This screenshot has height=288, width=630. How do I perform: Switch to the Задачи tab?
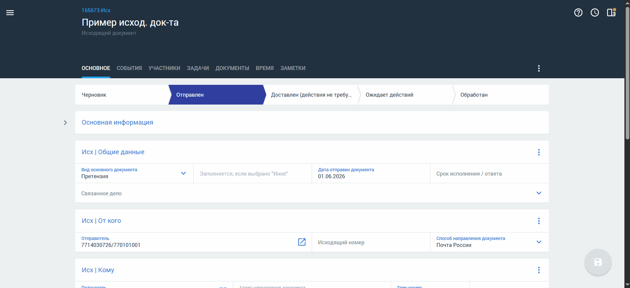(x=198, y=68)
